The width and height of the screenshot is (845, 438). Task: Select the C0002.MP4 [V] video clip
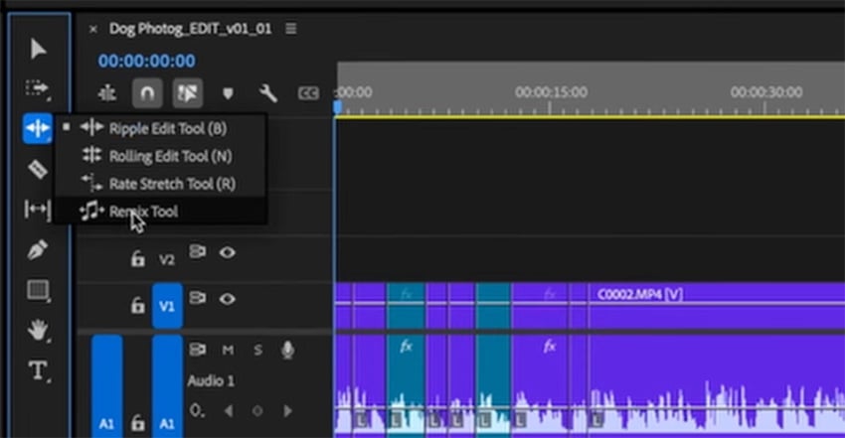pos(717,306)
